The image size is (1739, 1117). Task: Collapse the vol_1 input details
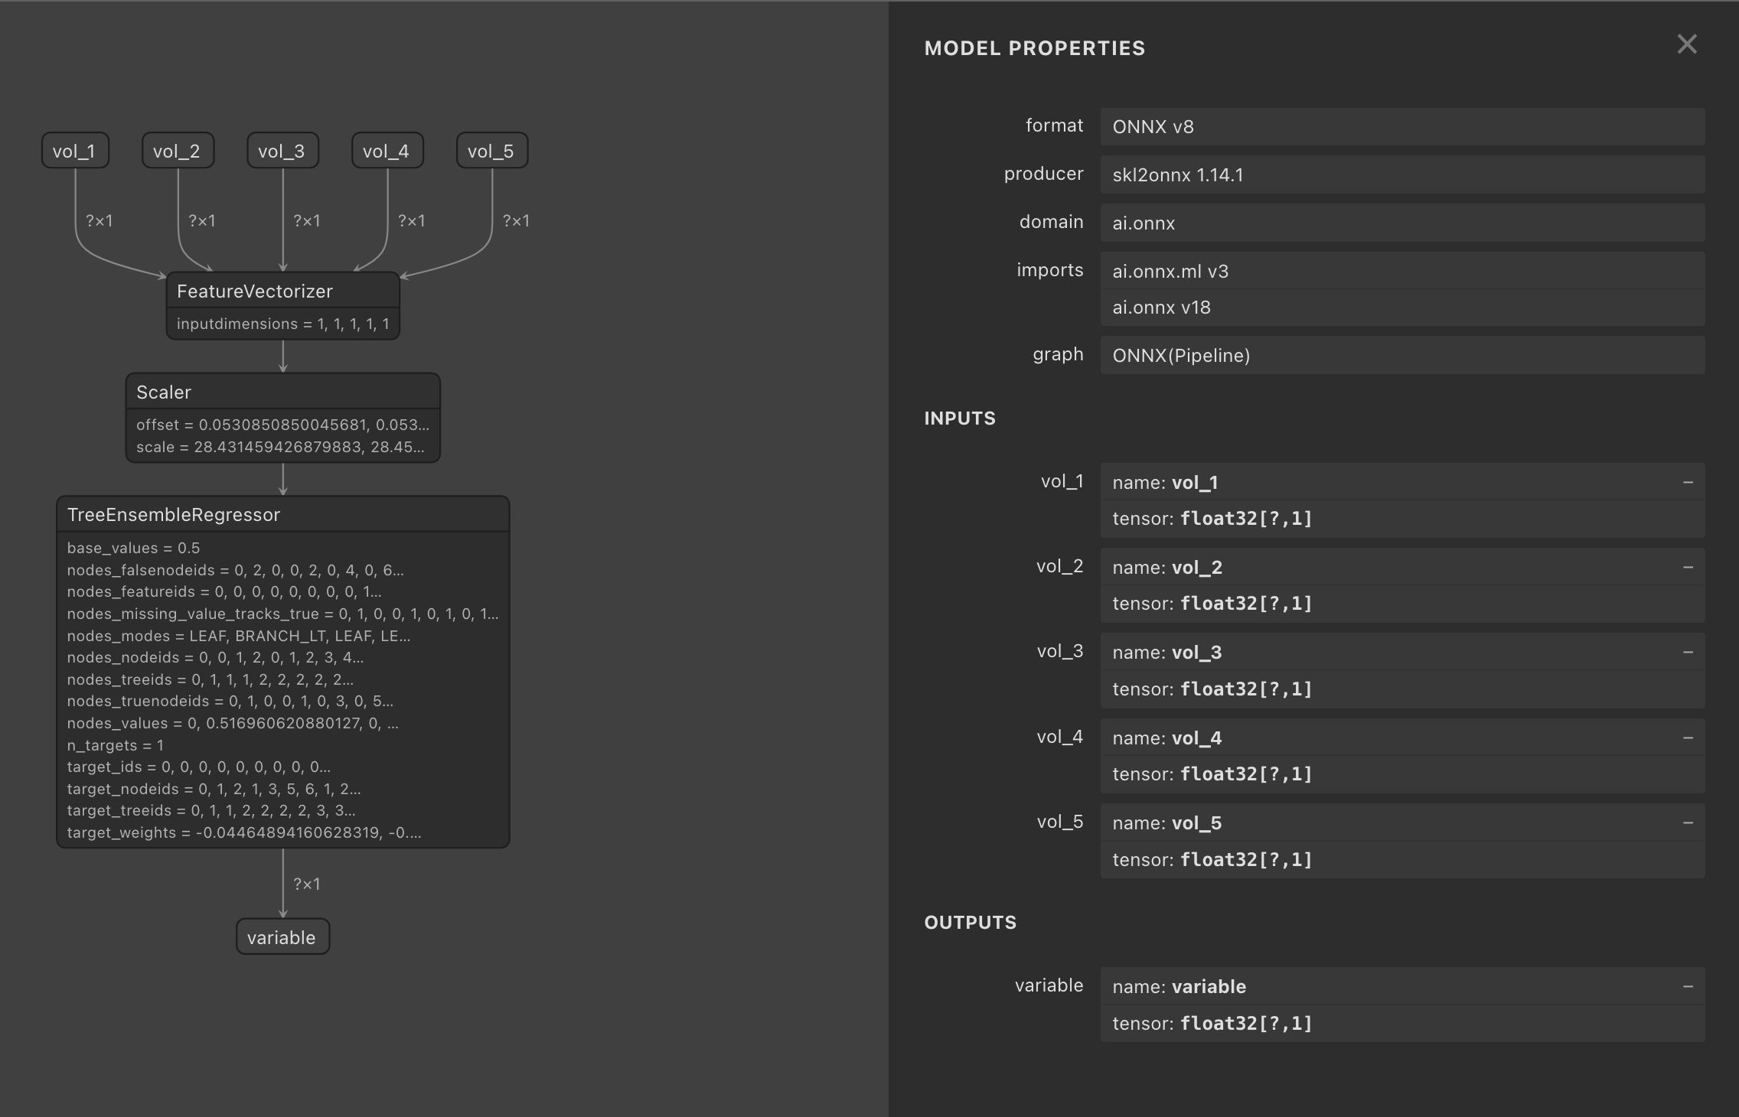click(1688, 483)
